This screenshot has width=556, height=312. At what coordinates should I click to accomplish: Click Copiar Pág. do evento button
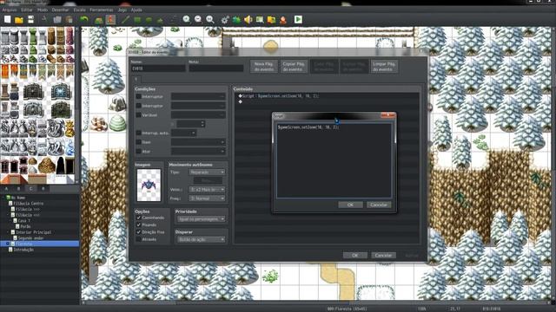coord(294,67)
